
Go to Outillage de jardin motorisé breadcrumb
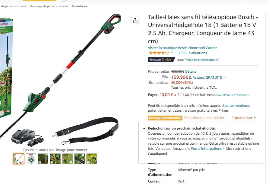click(49, 6)
